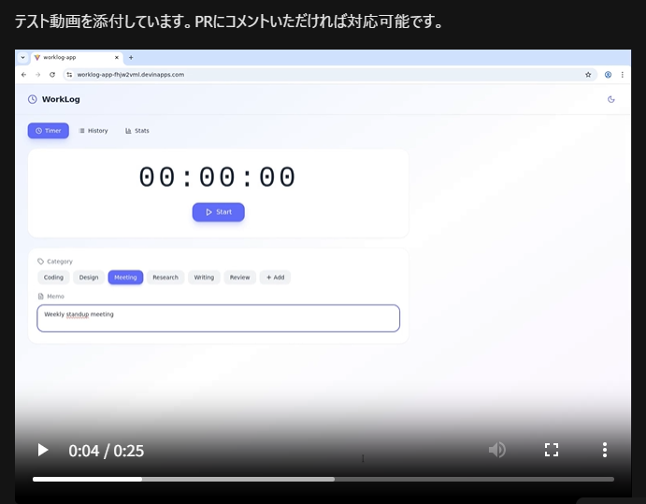Switch to the Timer tab
646x504 pixels.
(x=49, y=131)
